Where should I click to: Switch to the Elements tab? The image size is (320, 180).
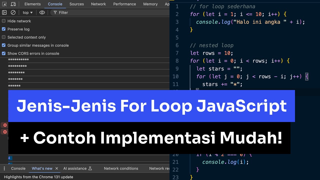32,4
